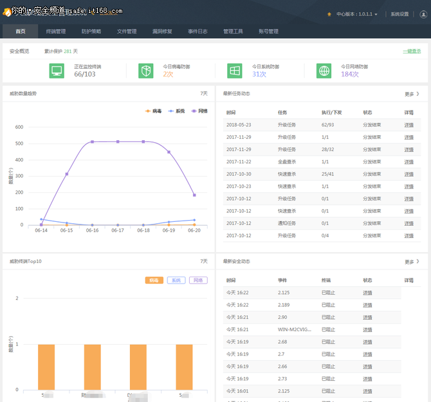Click the 安全概览 section heading

point(19,51)
